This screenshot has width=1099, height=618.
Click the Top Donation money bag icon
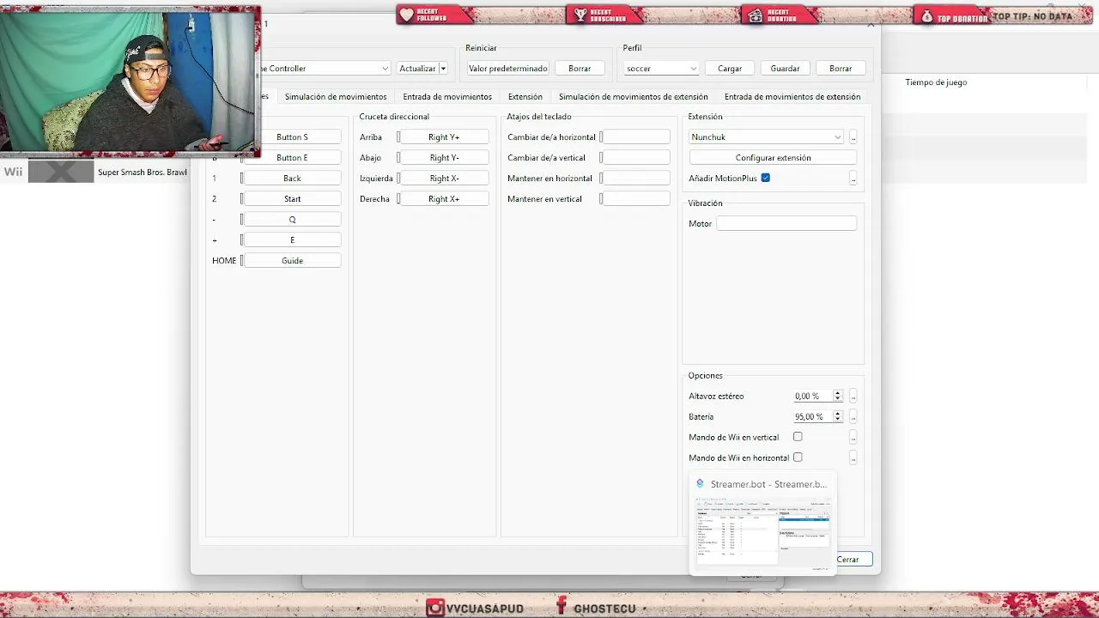click(927, 15)
